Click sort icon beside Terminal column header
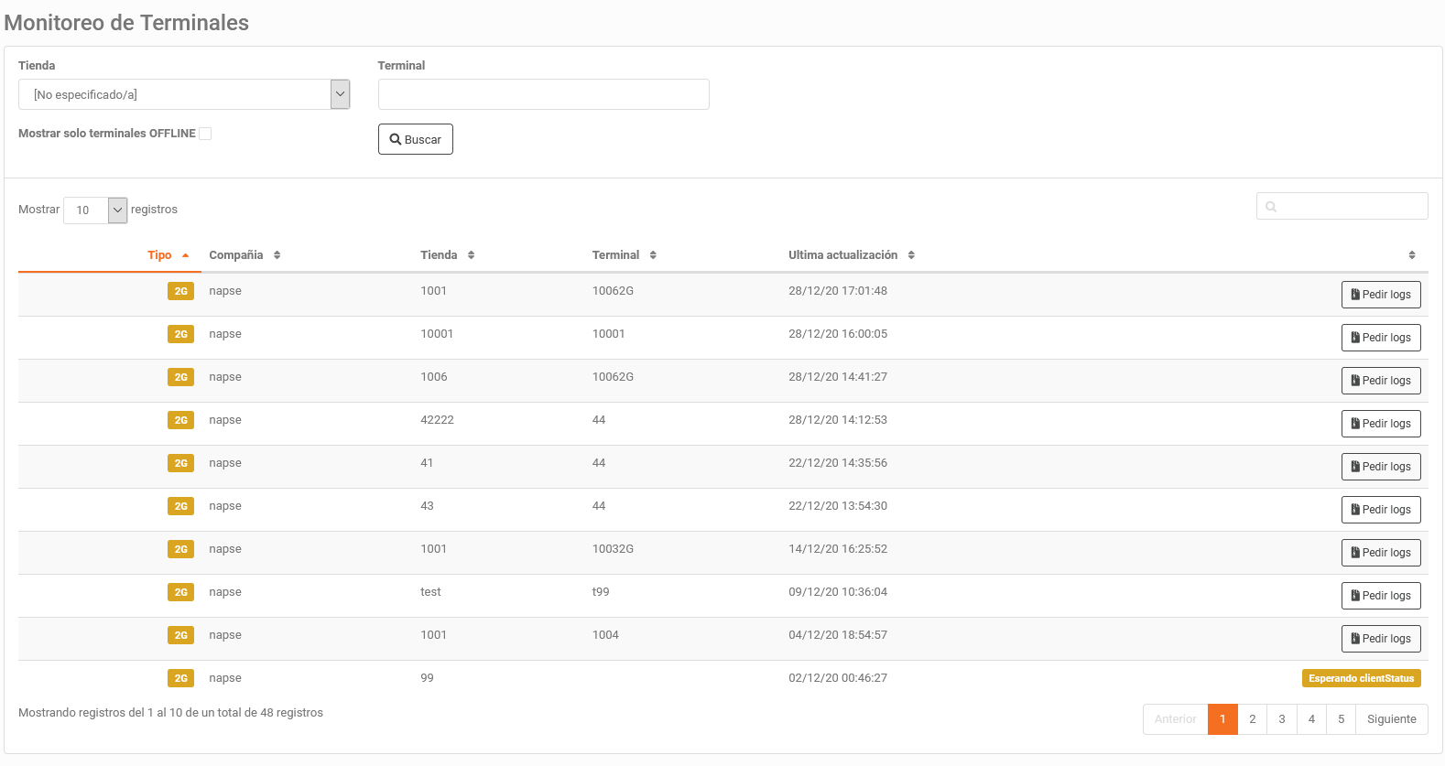Image resolution: width=1445 pixels, height=766 pixels. click(x=653, y=255)
